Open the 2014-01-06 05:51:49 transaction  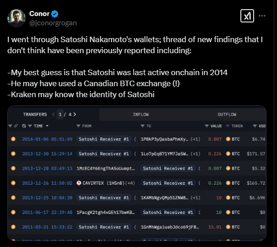point(47,139)
